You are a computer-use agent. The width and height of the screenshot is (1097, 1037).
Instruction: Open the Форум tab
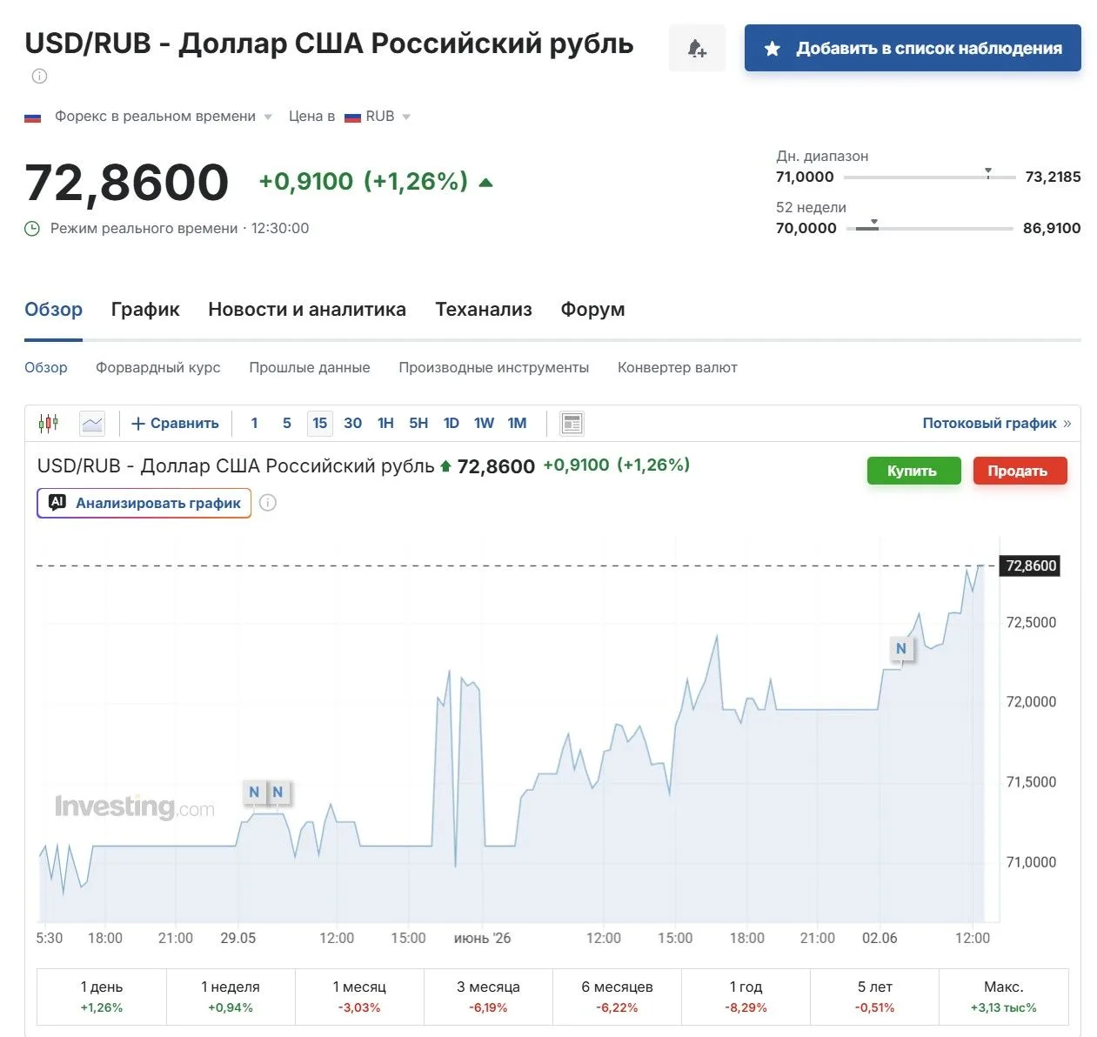pyautogui.click(x=592, y=310)
